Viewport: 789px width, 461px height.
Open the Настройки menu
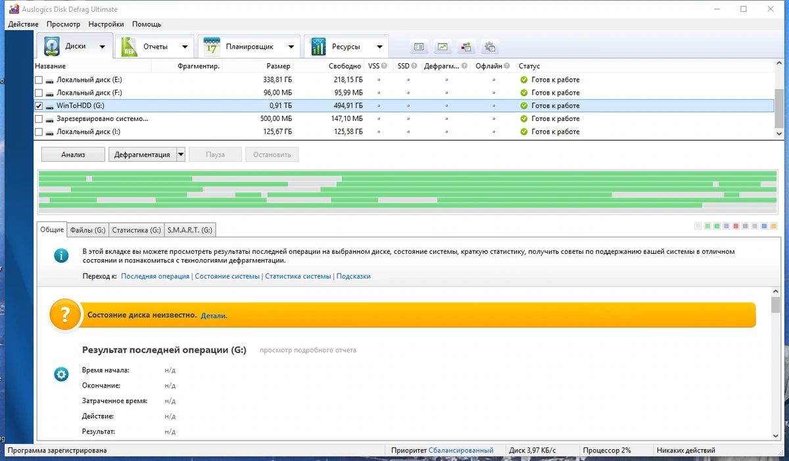[106, 24]
